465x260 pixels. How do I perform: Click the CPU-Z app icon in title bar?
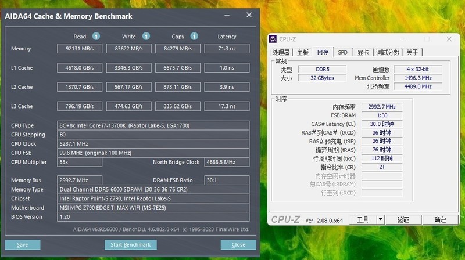click(273, 39)
